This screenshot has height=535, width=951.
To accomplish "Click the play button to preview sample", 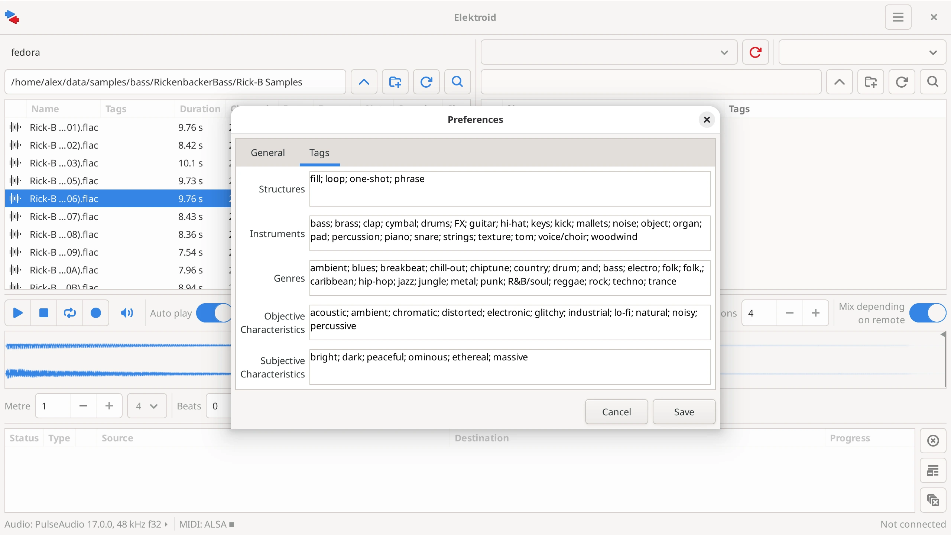I will pos(17,313).
